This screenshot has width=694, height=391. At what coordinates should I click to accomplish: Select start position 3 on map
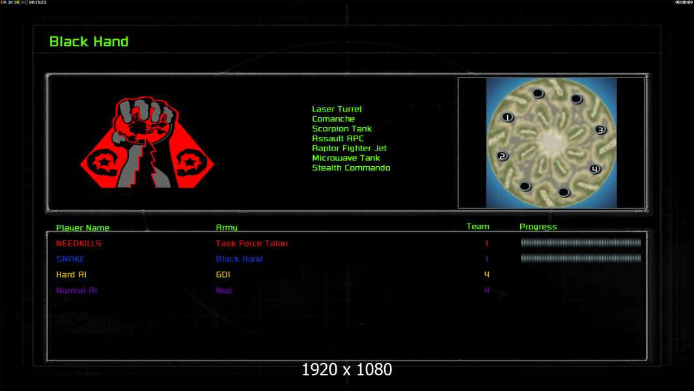[x=600, y=130]
